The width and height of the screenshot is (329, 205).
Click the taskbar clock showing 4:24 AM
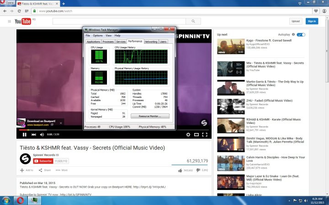pos(317,200)
